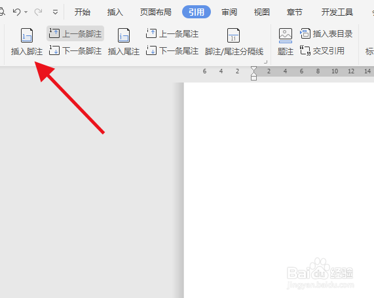Open the quick access toolbar customize dropdown
The image size is (374, 298).
click(x=55, y=12)
